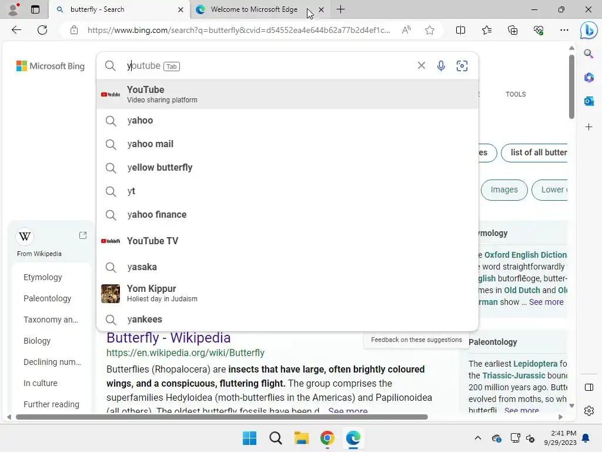Click in the Bing search input field
The height and width of the screenshot is (452, 602).
coord(269,66)
